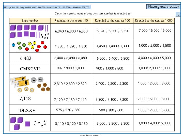Circle 800 in the CMXCVII row
This screenshot has width=183, height=137.
coord(120,68)
